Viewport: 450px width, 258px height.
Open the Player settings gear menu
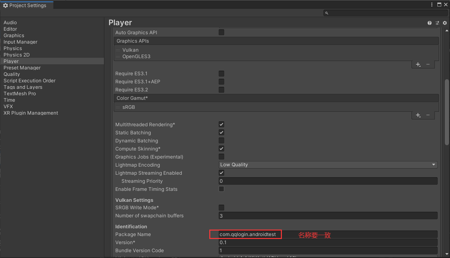[445, 23]
